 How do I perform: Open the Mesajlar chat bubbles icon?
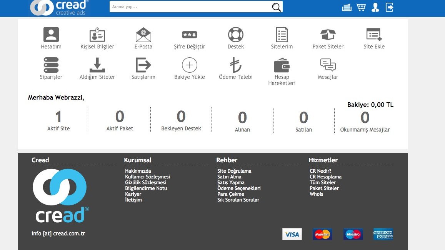coord(328,65)
